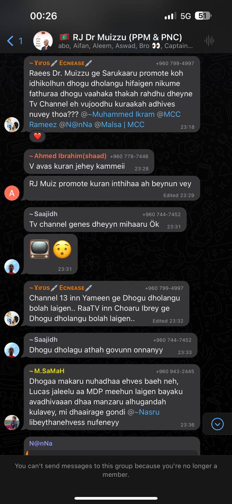Tap the TV emoji in Saajidh's message

tap(39, 249)
